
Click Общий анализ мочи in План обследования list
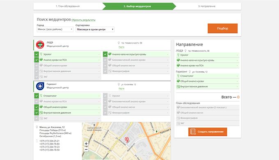(x=208, y=113)
